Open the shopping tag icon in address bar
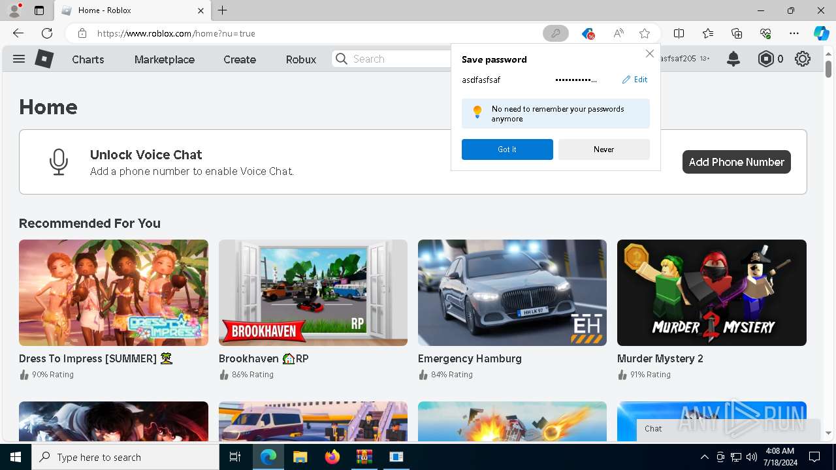This screenshot has height=470, width=836. coord(588,33)
